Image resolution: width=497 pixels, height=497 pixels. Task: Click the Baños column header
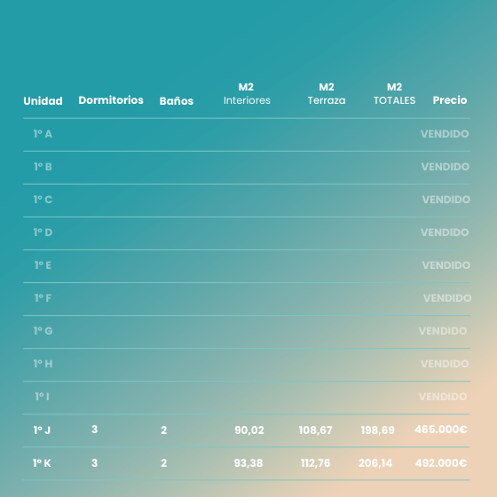point(177,101)
